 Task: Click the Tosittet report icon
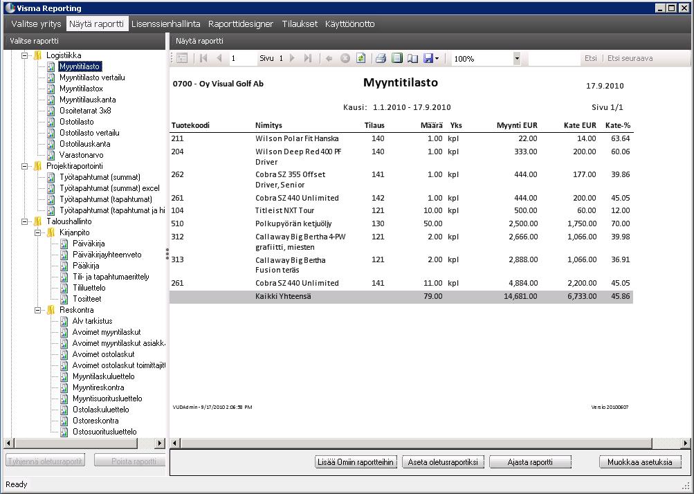64,299
